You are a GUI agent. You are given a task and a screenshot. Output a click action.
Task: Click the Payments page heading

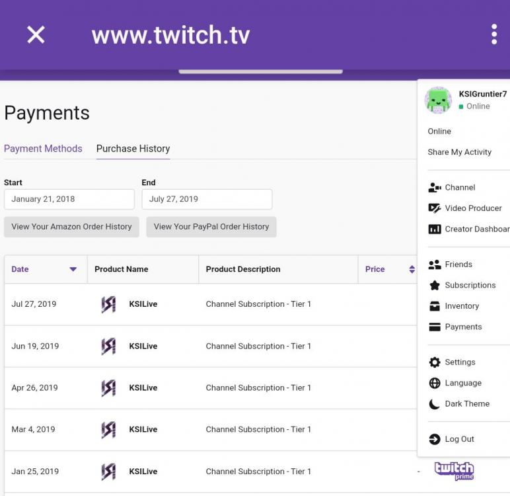[47, 113]
